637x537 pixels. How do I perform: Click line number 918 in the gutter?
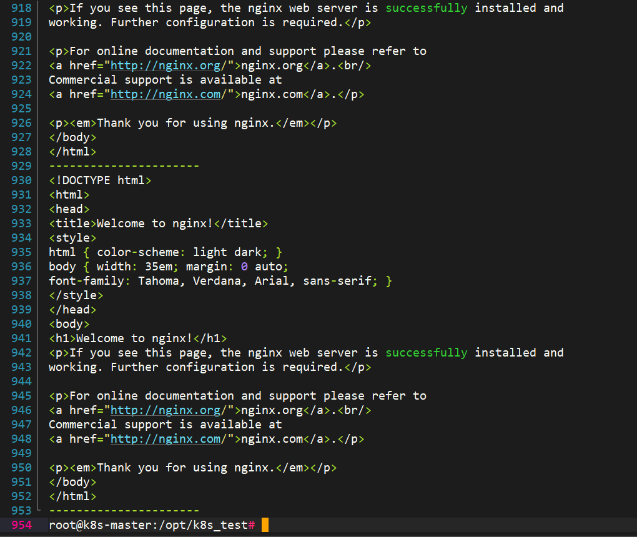21,8
